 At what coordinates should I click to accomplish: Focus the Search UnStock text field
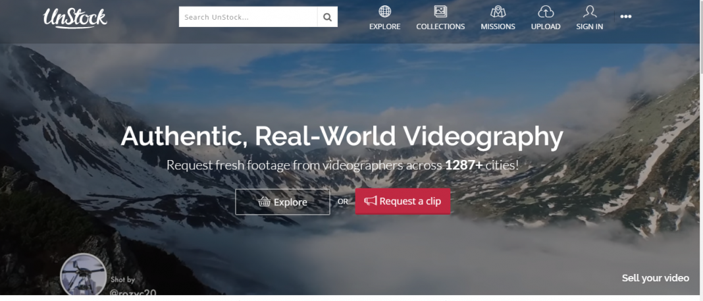(248, 17)
